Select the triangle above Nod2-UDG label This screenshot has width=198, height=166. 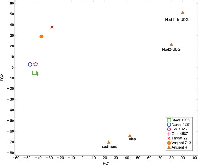[x=171, y=44]
